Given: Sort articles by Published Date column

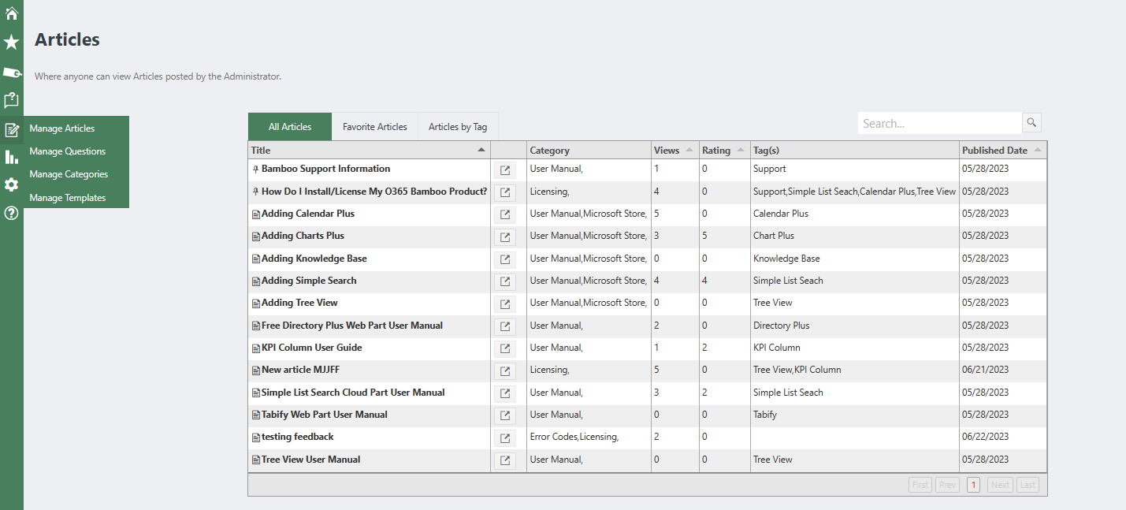Looking at the screenshot, I should pos(994,150).
